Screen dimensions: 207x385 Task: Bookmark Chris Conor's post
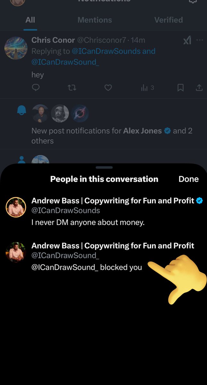180,87
